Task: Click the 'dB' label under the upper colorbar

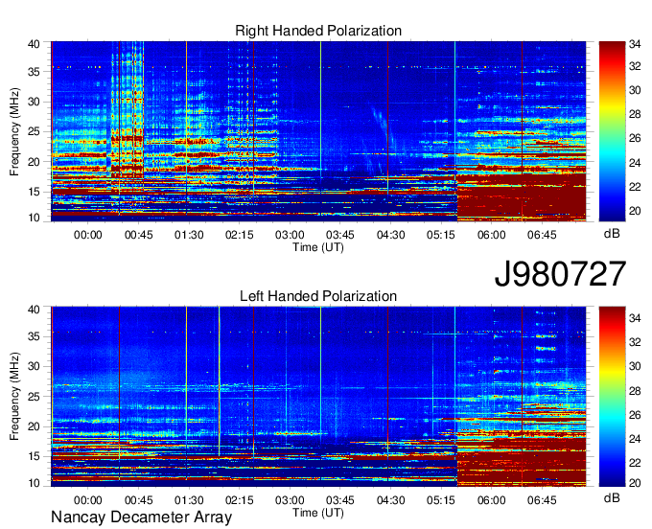Action: pyautogui.click(x=612, y=234)
